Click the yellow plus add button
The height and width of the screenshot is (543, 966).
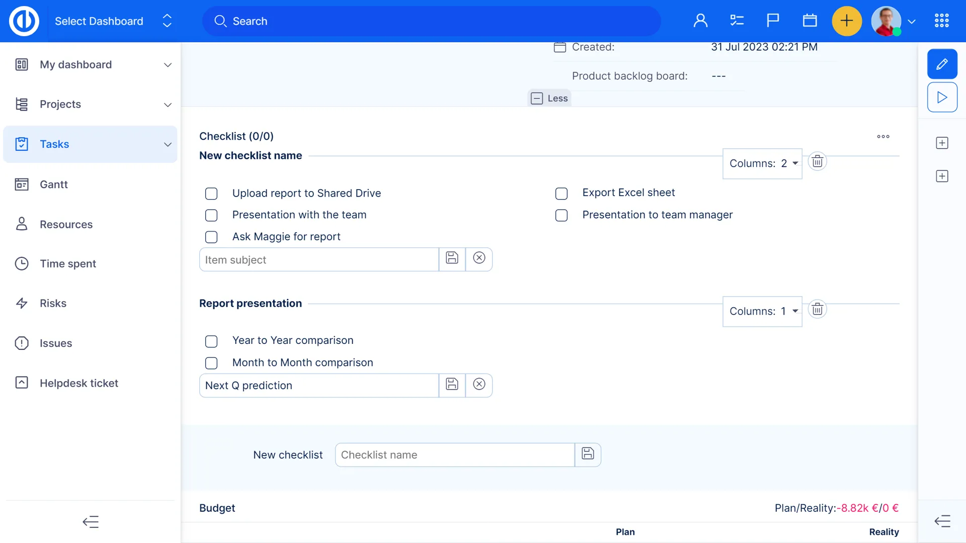click(x=847, y=21)
